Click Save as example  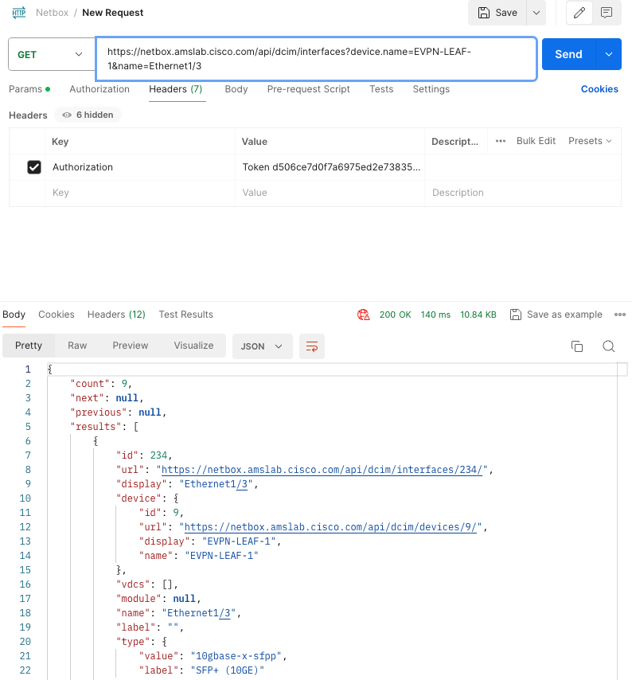556,315
